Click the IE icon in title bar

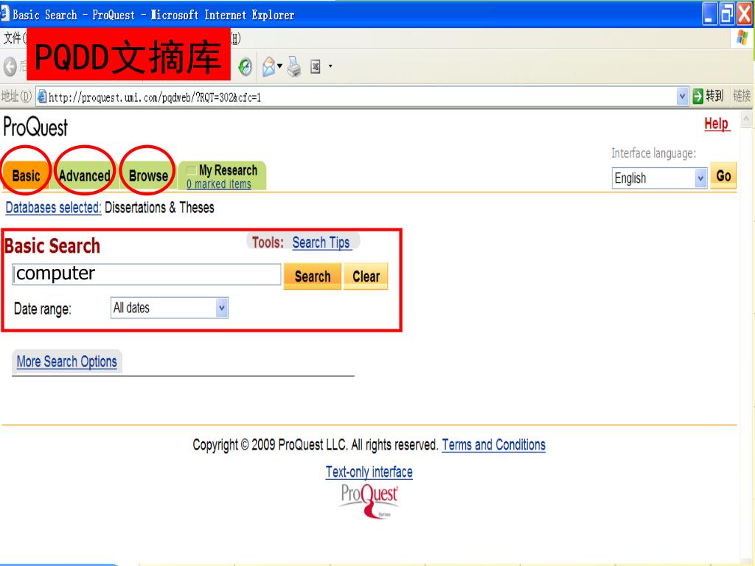(4, 14)
